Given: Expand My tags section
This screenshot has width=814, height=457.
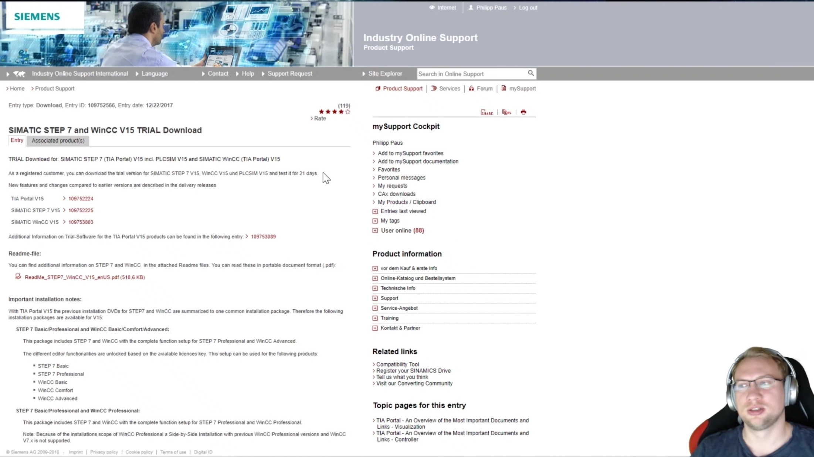Looking at the screenshot, I should pos(375,221).
